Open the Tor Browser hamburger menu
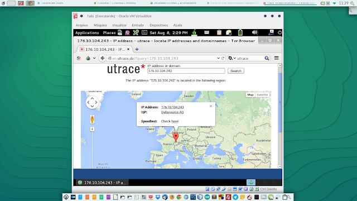 click(277, 58)
